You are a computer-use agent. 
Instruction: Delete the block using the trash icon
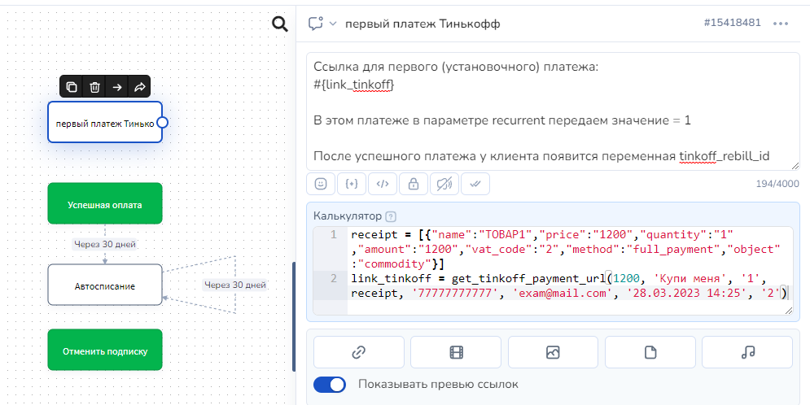pos(94,87)
